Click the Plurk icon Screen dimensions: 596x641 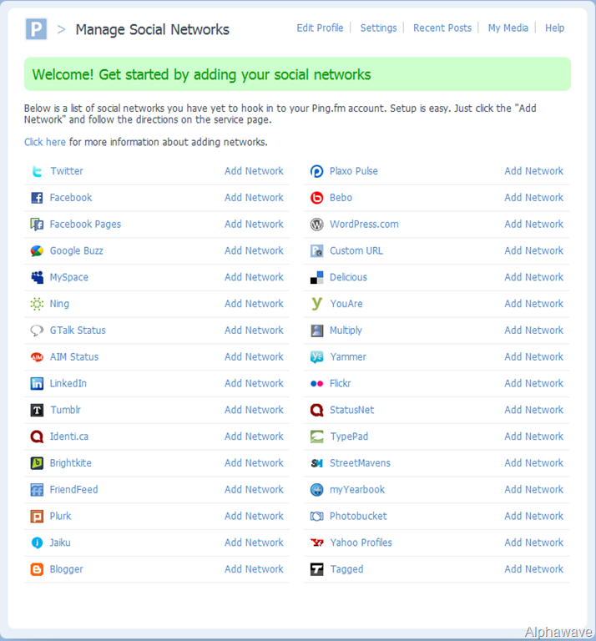click(37, 517)
